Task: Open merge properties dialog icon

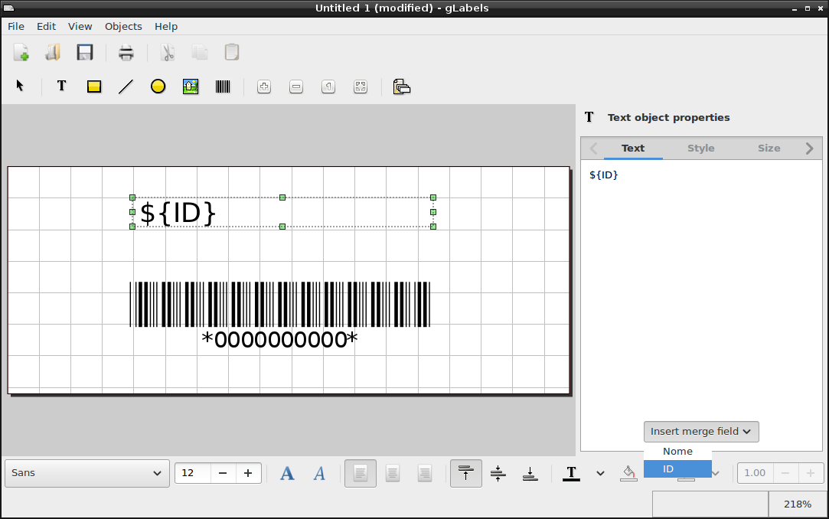Action: (x=402, y=86)
